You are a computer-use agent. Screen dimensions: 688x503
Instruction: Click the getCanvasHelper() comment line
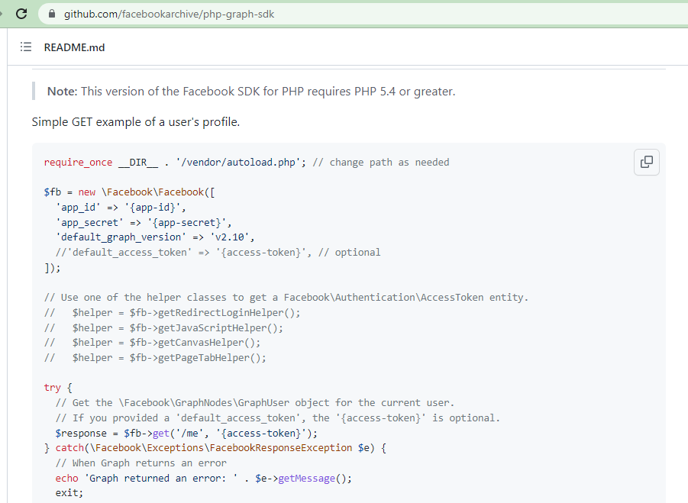tap(152, 343)
